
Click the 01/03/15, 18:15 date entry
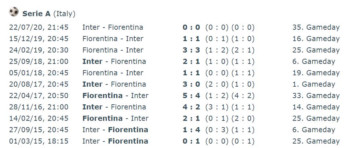click(39, 141)
